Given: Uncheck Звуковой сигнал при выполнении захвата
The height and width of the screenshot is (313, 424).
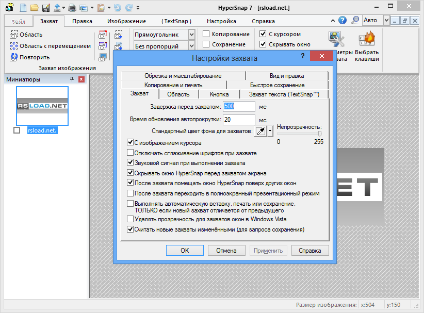Looking at the screenshot, I should pos(130,162).
